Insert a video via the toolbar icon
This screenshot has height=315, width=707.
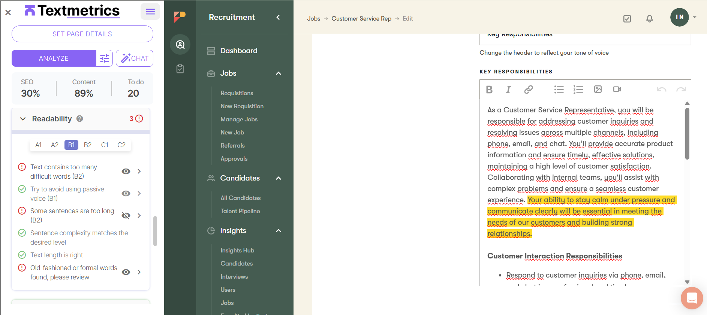tap(617, 89)
